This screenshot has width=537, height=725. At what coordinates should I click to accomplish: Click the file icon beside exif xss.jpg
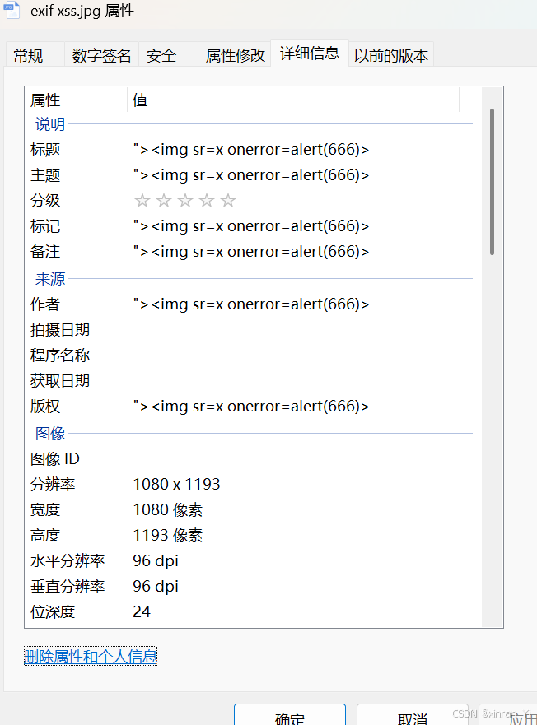point(12,11)
